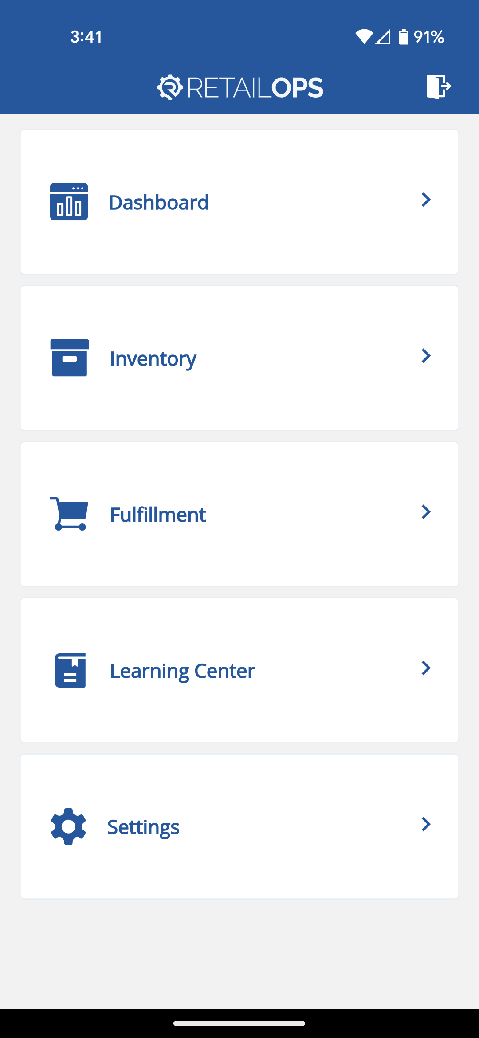Click the Settings gear icon

tap(68, 826)
